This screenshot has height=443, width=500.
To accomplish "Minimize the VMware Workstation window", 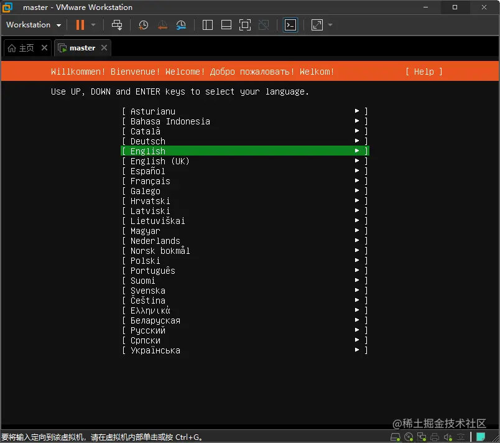I will click(x=426, y=7).
